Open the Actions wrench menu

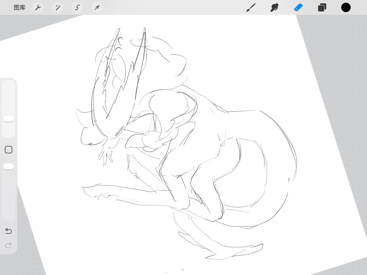(38, 8)
